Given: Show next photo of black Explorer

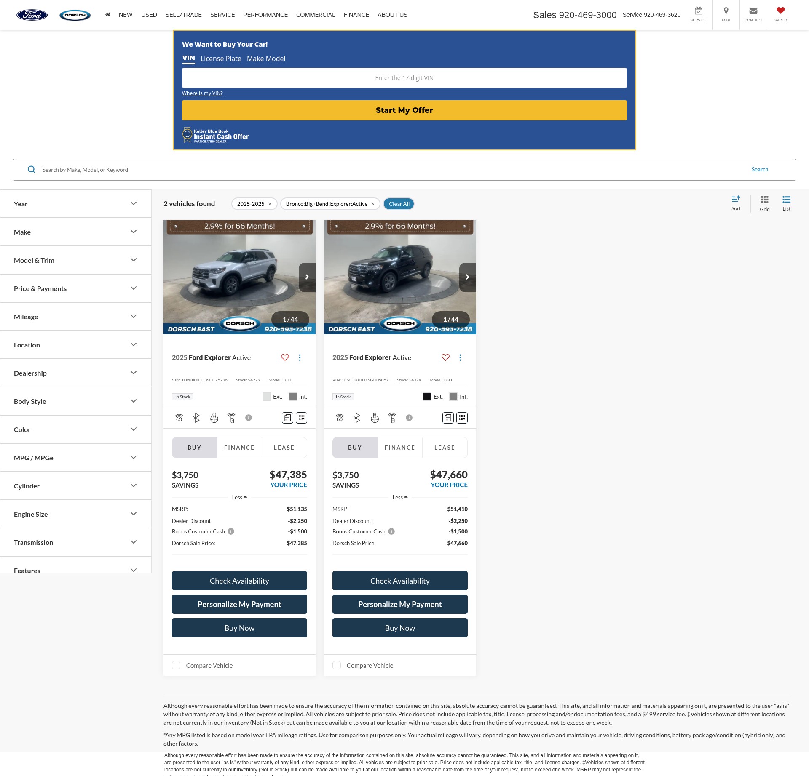Looking at the screenshot, I should pos(467,277).
